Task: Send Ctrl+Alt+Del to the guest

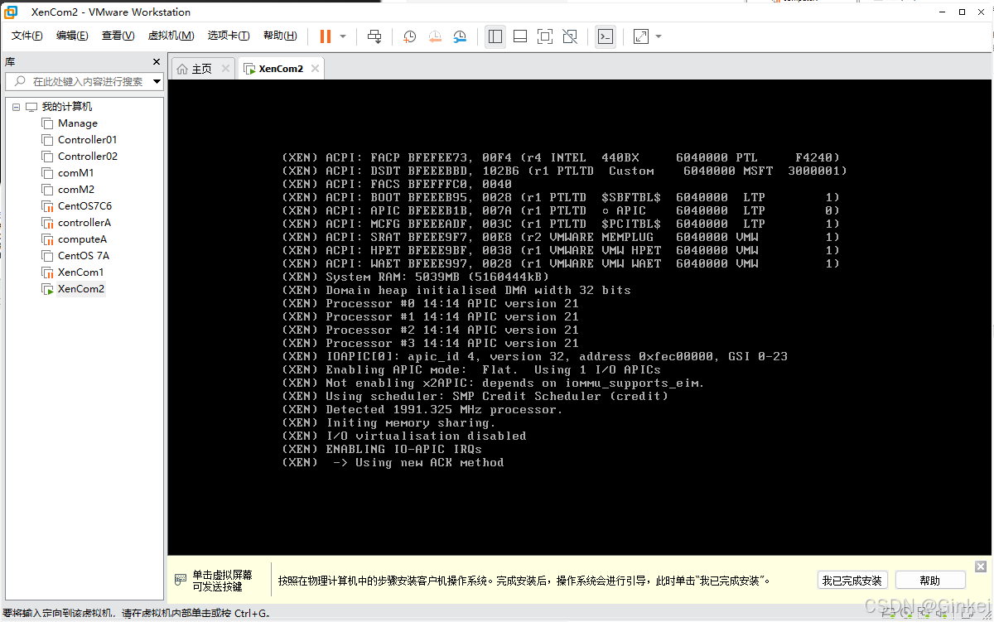Action: pos(374,36)
